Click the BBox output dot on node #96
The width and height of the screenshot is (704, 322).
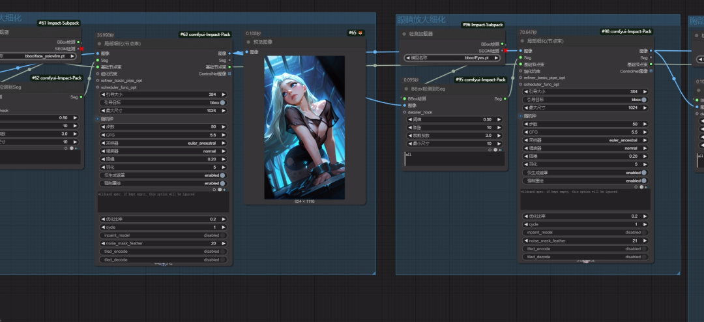[x=503, y=44]
